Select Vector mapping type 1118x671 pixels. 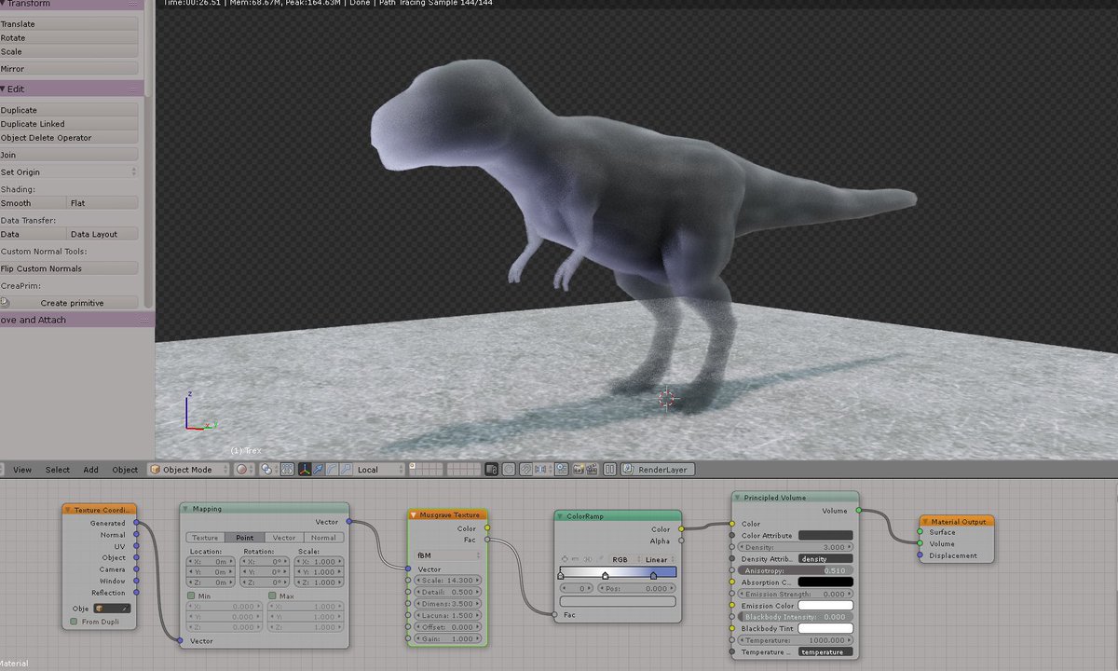tap(284, 538)
